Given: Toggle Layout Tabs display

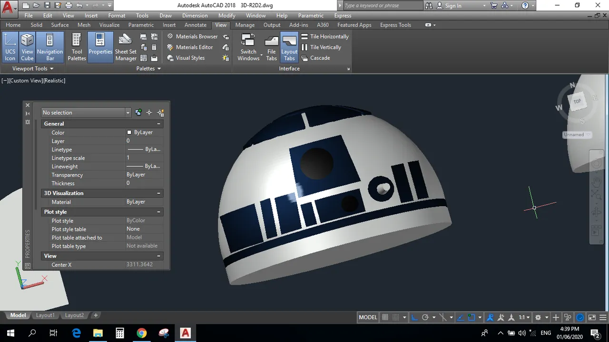Looking at the screenshot, I should tap(289, 47).
